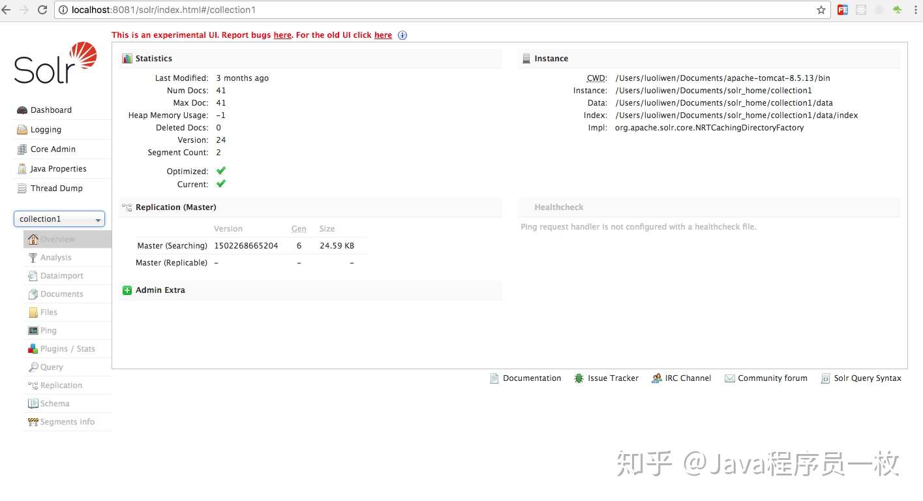Click the Healthcheck section heading
This screenshot has width=923, height=501.
559,207
